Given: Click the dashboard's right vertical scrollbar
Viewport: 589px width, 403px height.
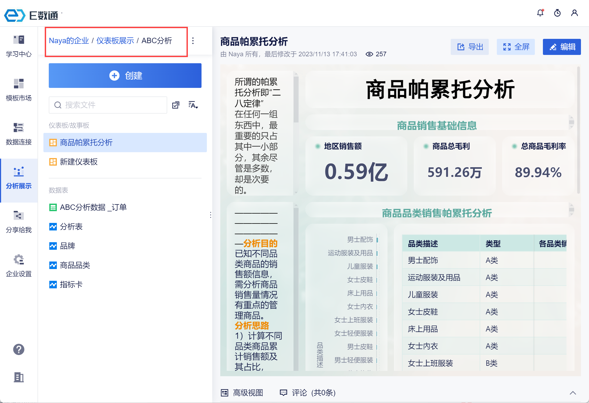Looking at the screenshot, I should [x=579, y=130].
